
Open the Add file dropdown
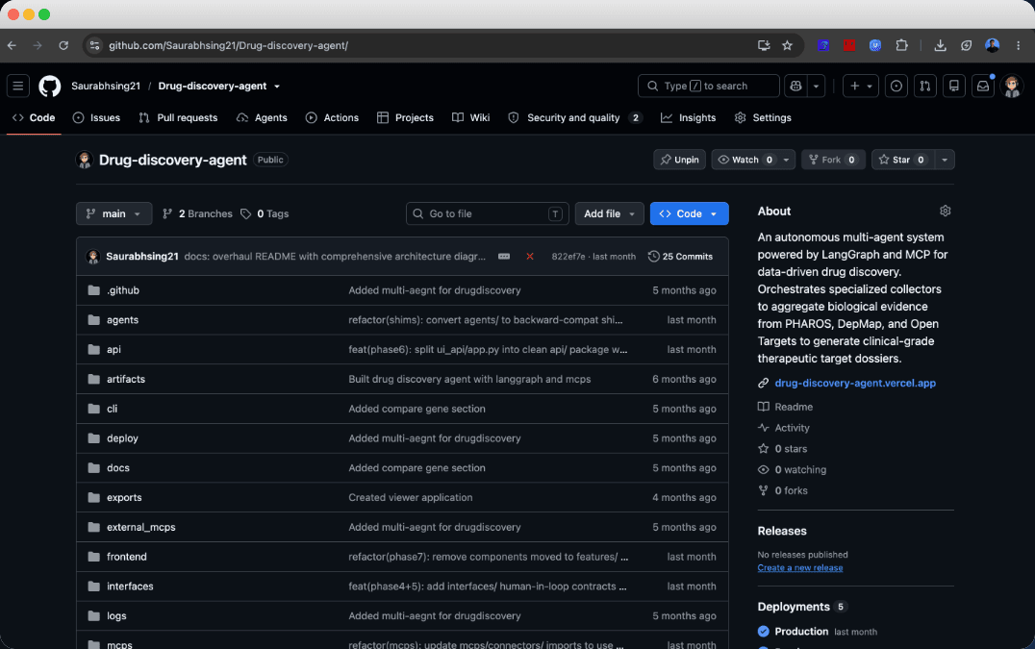pyautogui.click(x=609, y=213)
